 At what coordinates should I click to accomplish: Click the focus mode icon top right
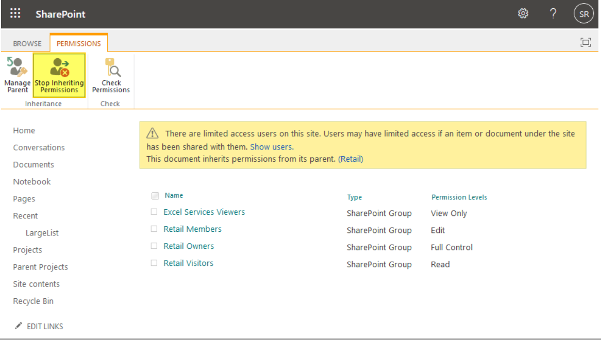click(x=586, y=43)
